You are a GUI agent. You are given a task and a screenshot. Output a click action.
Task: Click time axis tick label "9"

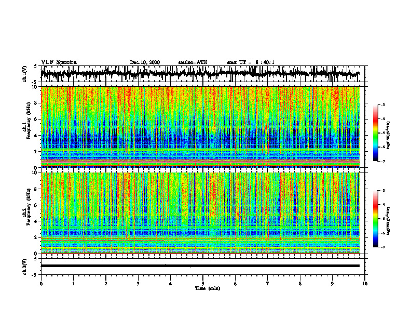(x=332, y=284)
